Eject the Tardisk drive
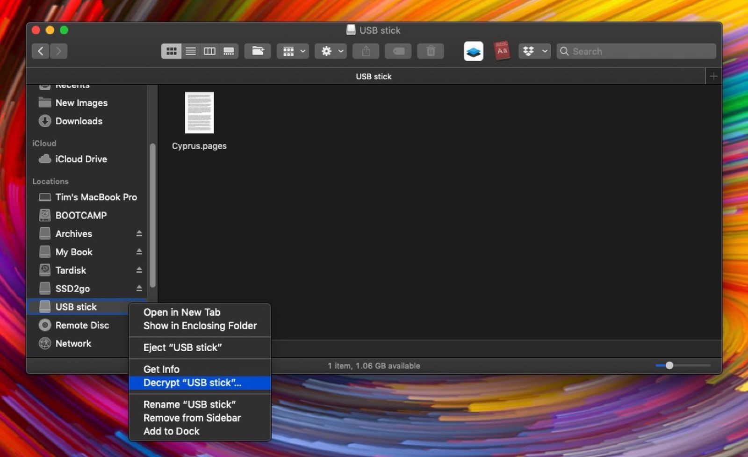Viewport: 748px width, 457px height. click(139, 270)
